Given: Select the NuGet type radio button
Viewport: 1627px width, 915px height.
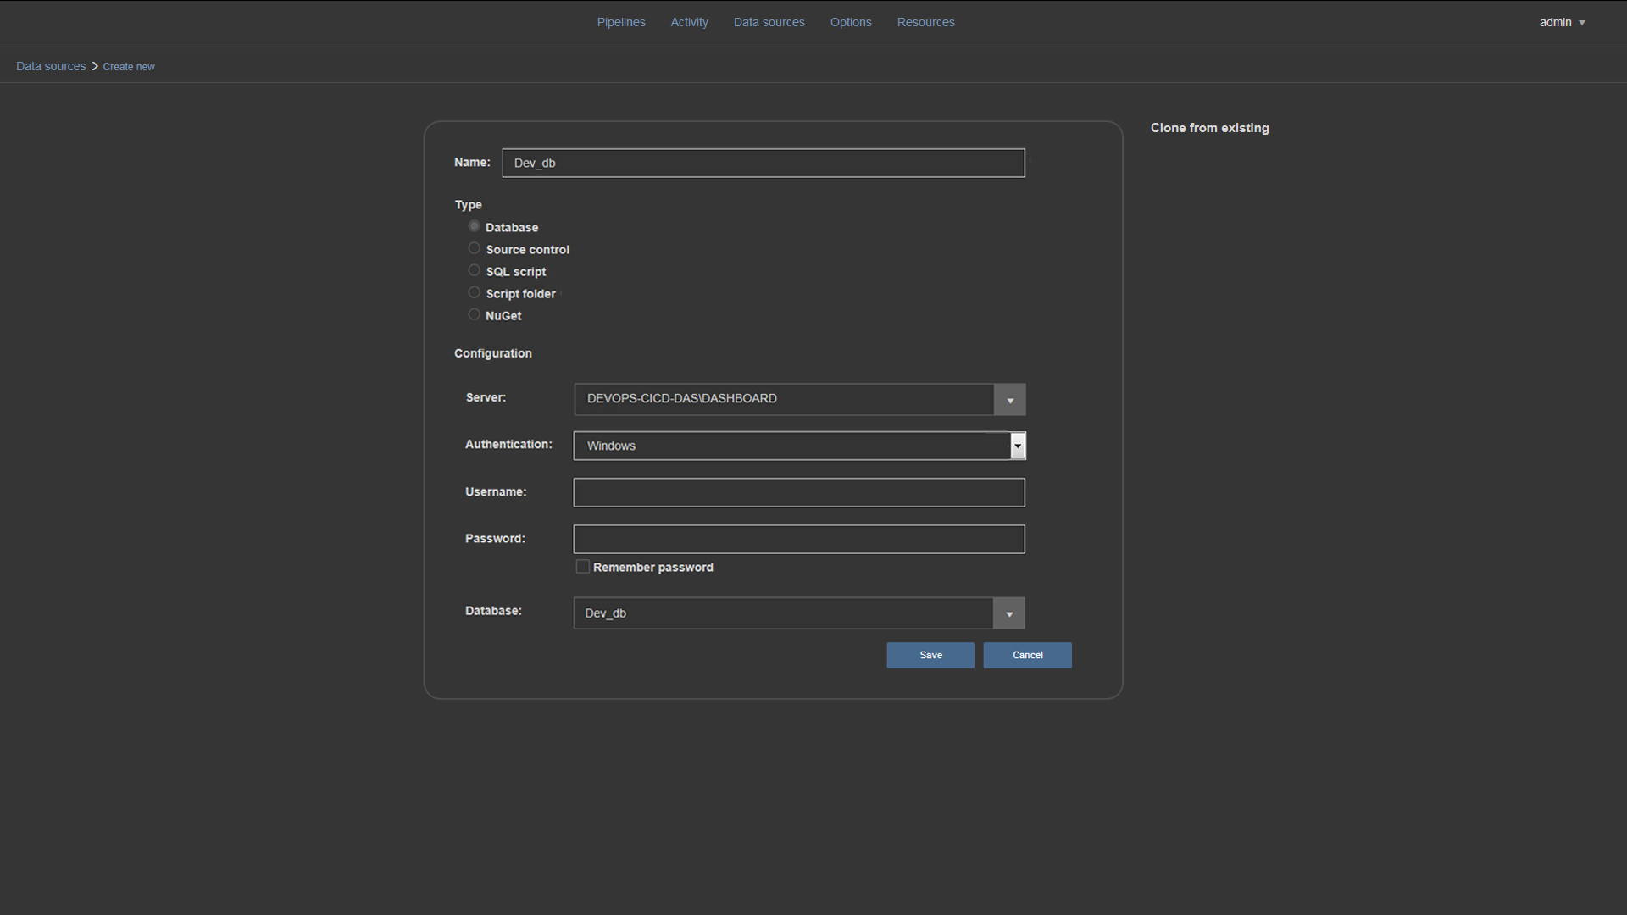Looking at the screenshot, I should coord(474,314).
